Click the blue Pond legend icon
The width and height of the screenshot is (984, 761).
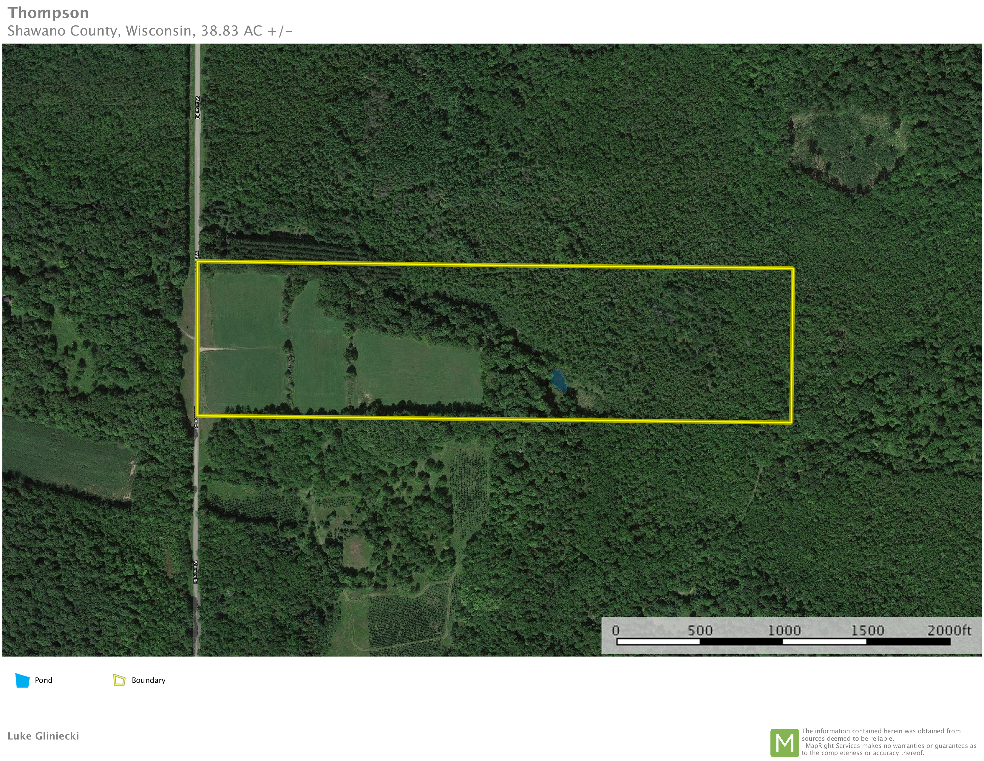(x=22, y=680)
